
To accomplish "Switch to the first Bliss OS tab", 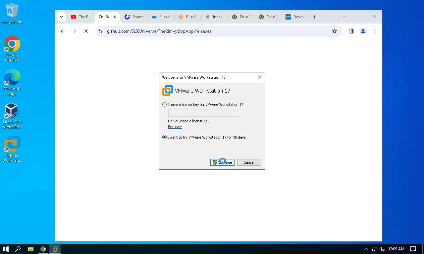I will coord(161,17).
